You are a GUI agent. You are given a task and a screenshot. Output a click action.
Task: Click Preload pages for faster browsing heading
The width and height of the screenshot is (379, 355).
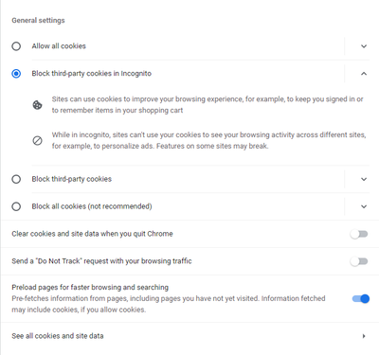[x=90, y=287]
